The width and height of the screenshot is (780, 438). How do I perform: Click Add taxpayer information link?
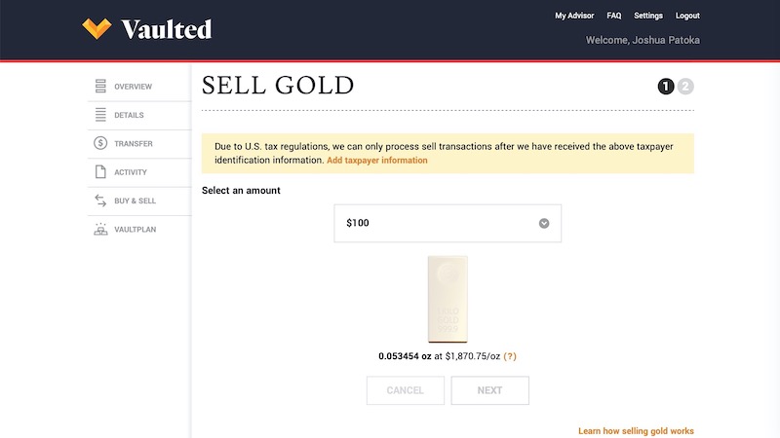(376, 161)
